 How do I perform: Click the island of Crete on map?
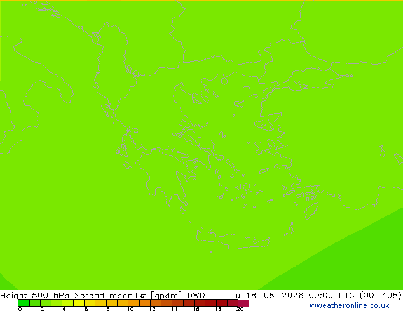click(x=233, y=239)
